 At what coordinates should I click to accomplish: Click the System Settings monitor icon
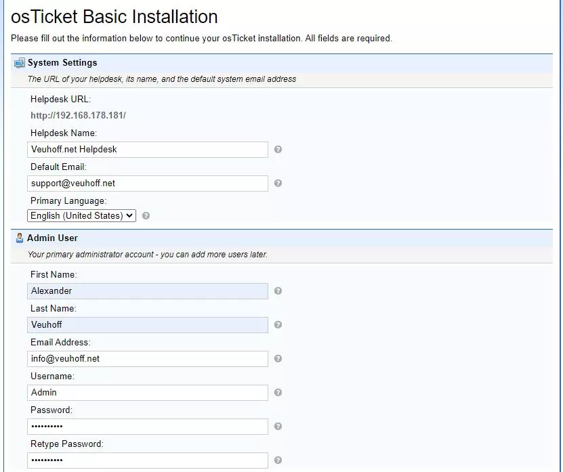[20, 63]
